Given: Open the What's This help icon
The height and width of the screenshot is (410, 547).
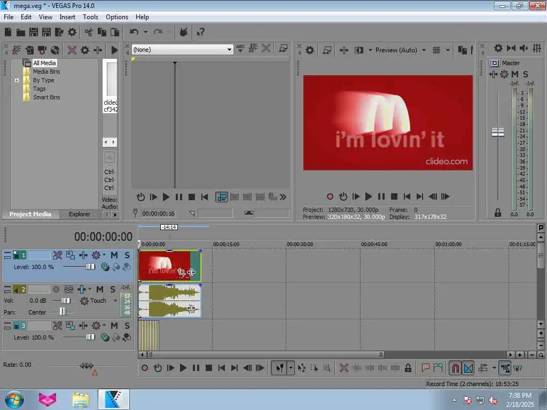Looking at the screenshot, I should click(201, 33).
